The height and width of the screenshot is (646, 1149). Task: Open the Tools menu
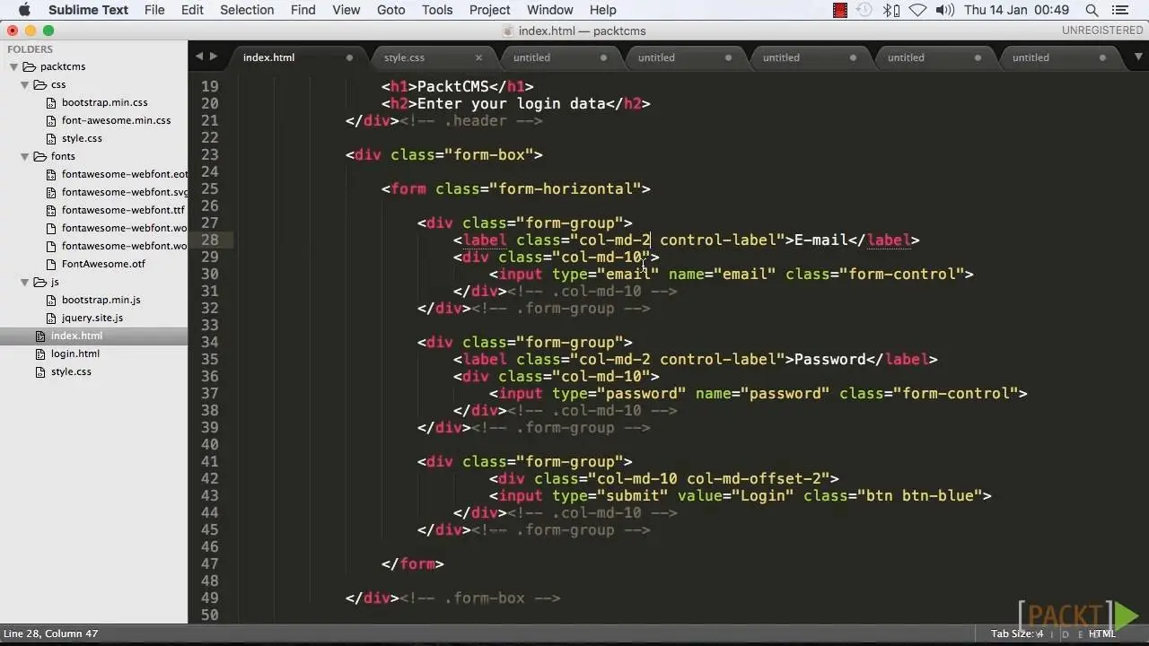tap(437, 10)
